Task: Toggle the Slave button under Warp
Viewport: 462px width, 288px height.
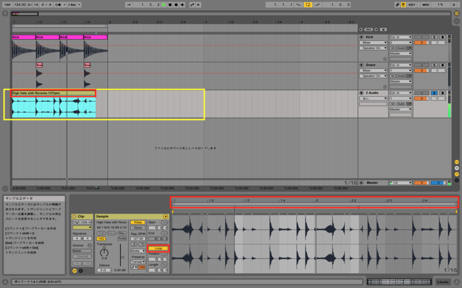Action: 137,228
